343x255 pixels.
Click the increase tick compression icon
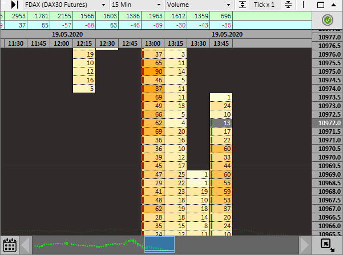[x=242, y=5]
